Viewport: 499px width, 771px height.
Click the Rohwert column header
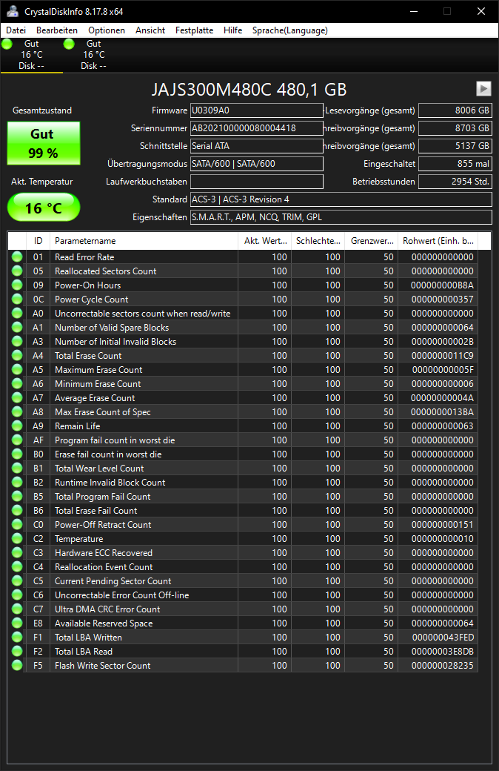(438, 241)
